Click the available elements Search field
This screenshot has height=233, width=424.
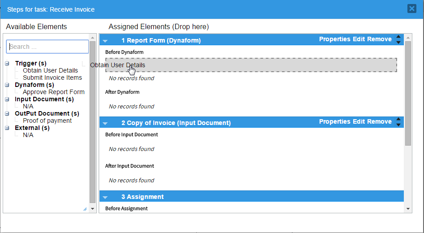pos(48,47)
